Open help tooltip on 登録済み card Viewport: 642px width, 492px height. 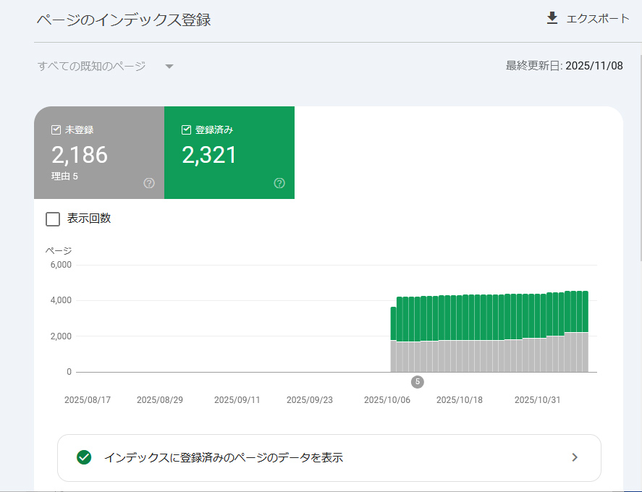pos(279,184)
